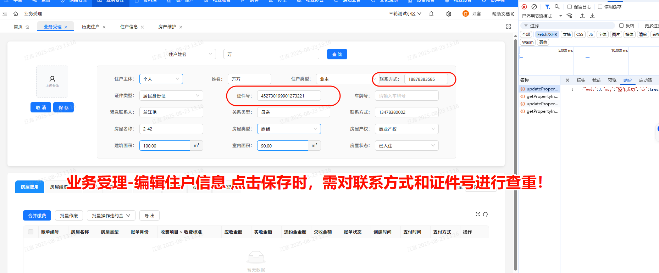Check the 停用缓存 checkbox
659x273 pixels.
[x=600, y=7]
